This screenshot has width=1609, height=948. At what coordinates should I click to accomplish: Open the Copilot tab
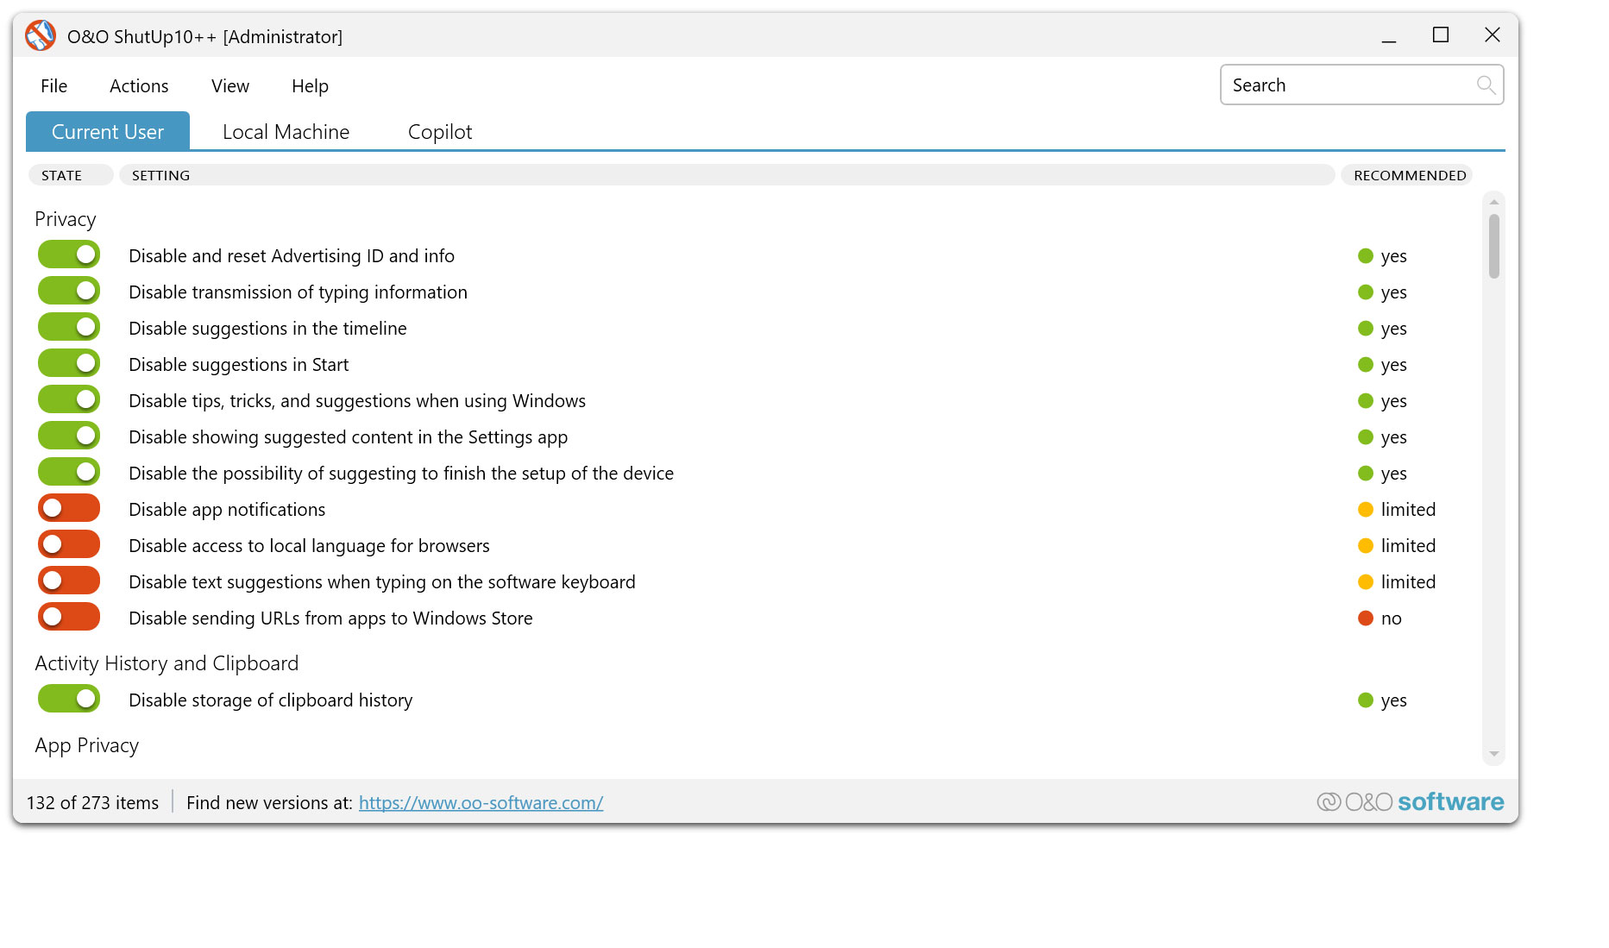click(x=439, y=131)
